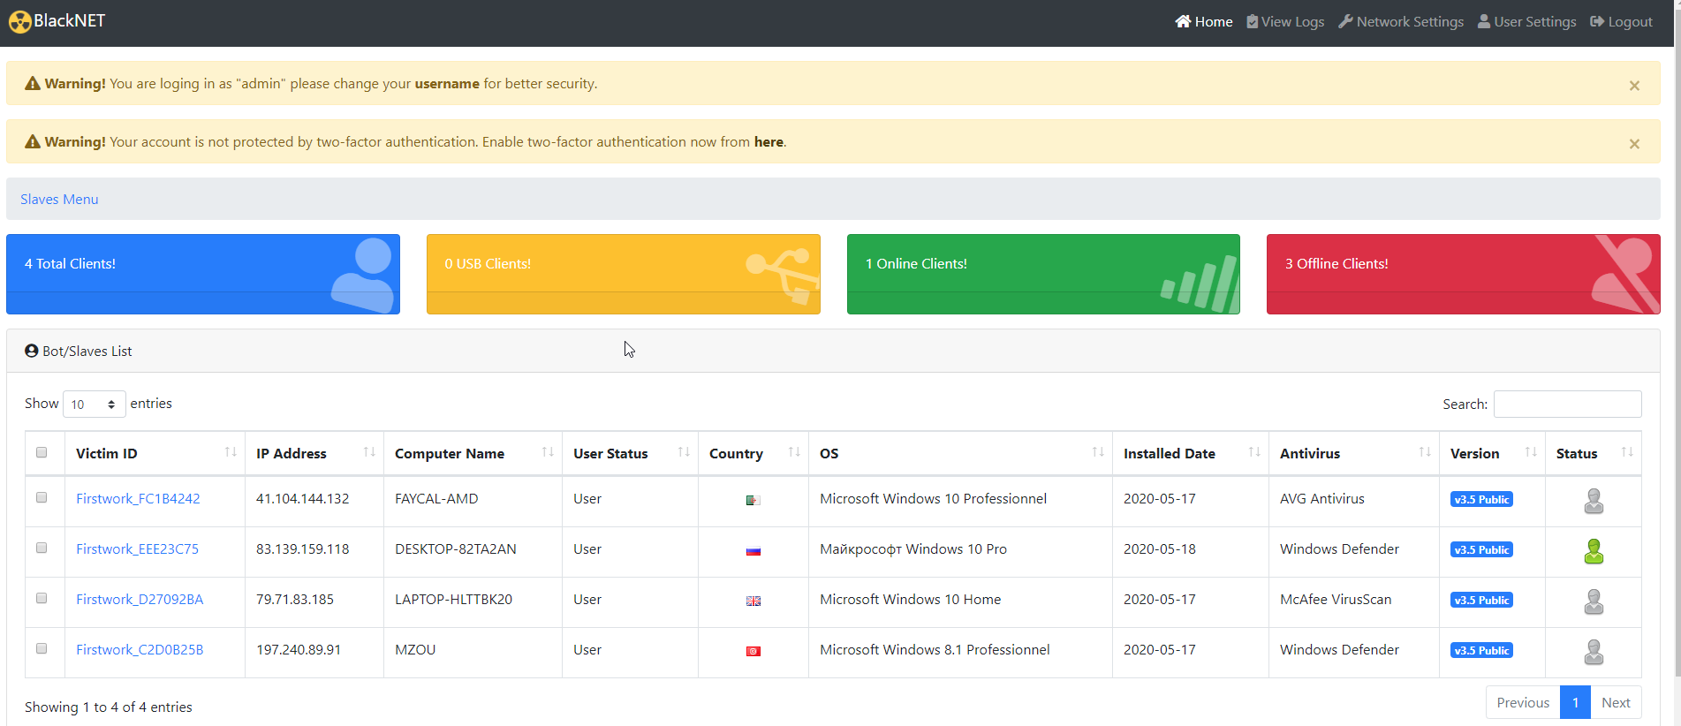
Task: Select the checkbox for Firstwork_C2D0B25B row
Action: tap(42, 648)
